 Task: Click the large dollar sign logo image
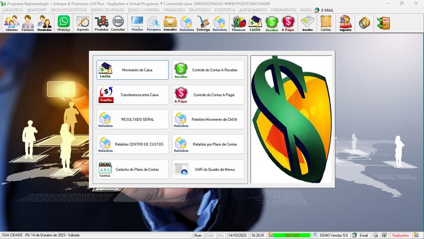[291, 119]
